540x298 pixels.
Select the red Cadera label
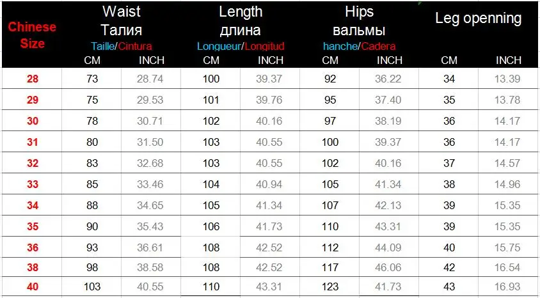pyautogui.click(x=379, y=46)
